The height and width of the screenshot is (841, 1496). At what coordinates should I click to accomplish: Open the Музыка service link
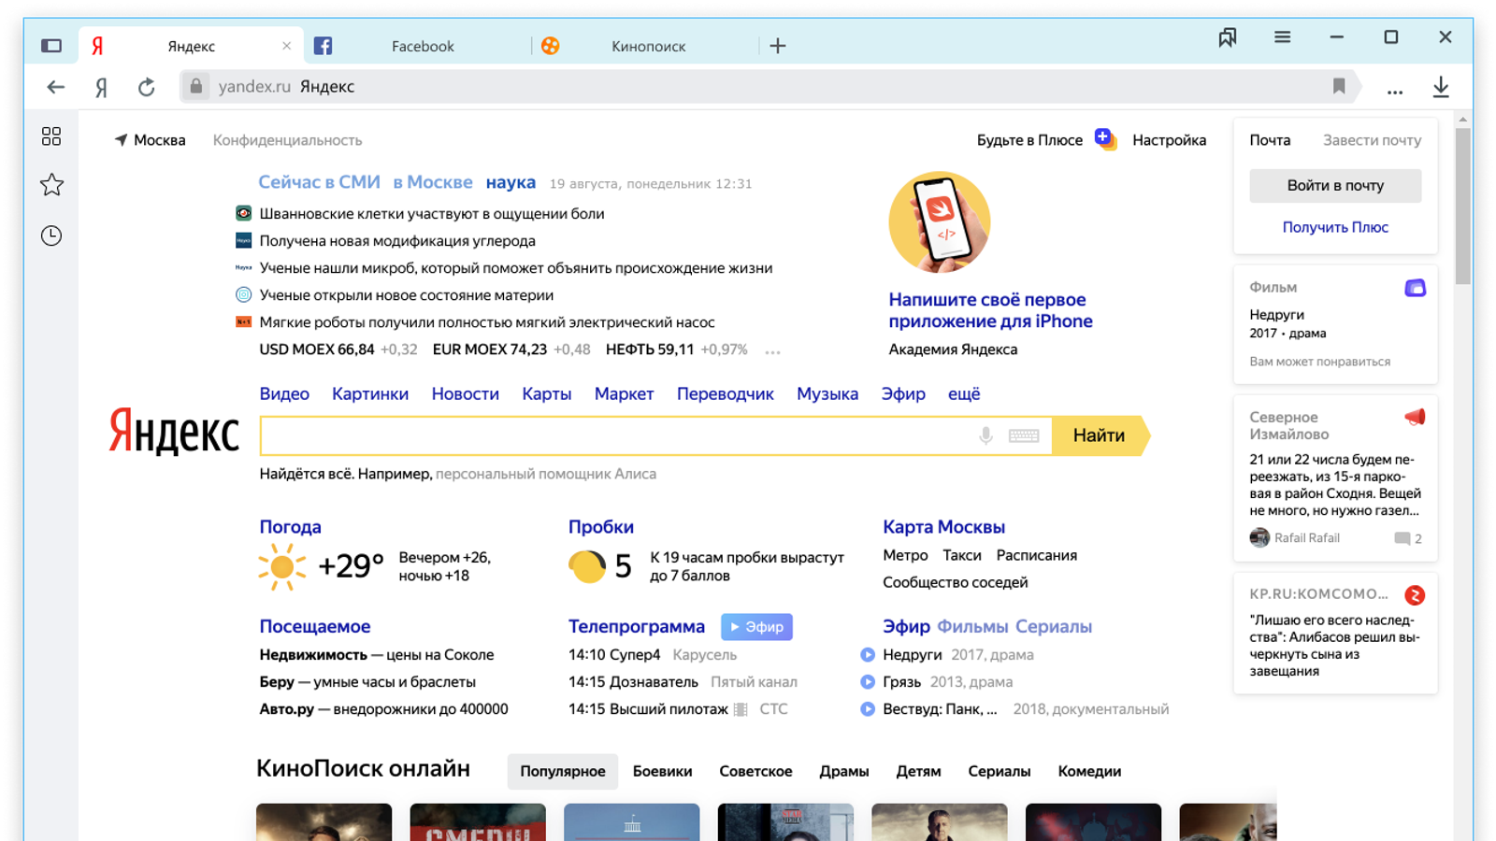point(827,394)
